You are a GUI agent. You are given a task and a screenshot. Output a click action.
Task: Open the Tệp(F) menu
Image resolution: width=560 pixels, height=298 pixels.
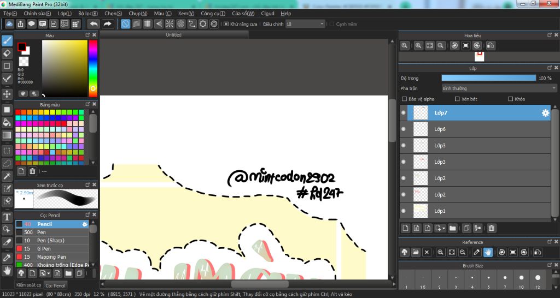click(x=10, y=14)
